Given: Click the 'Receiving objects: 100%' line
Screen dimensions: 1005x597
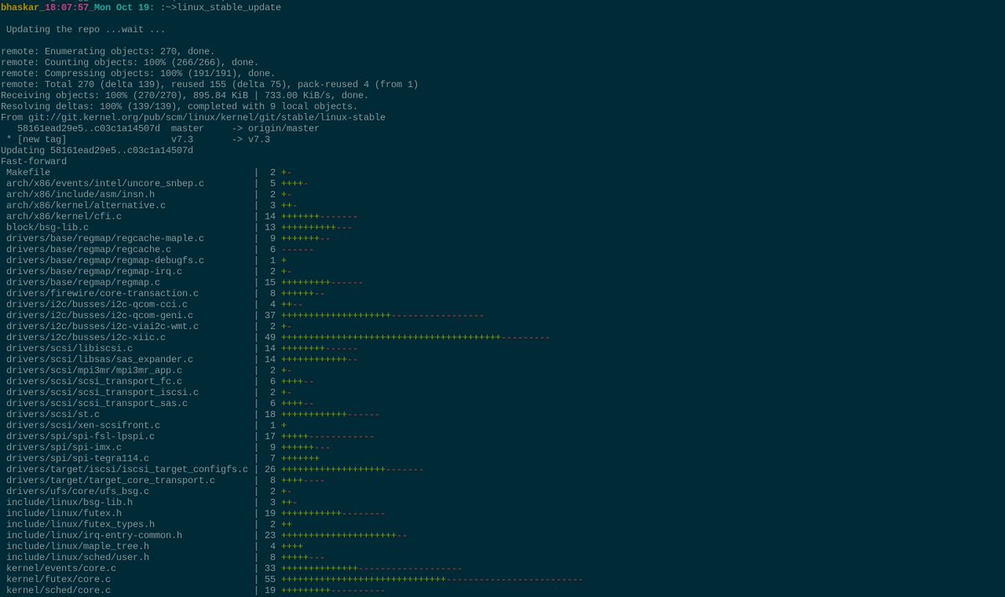Looking at the screenshot, I should [185, 95].
